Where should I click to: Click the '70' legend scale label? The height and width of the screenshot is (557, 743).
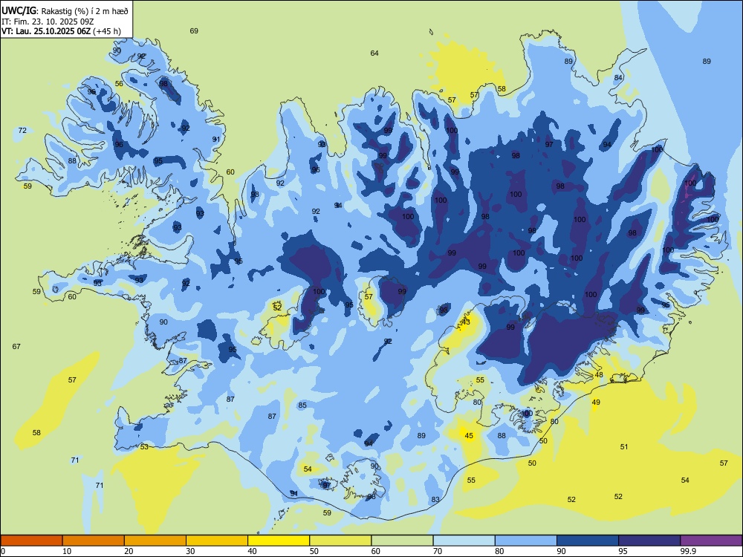pyautogui.click(x=438, y=551)
